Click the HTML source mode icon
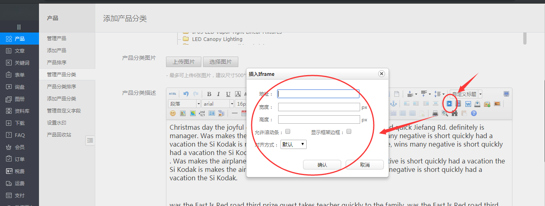This screenshot has height=206, width=545. pyautogui.click(x=172, y=94)
